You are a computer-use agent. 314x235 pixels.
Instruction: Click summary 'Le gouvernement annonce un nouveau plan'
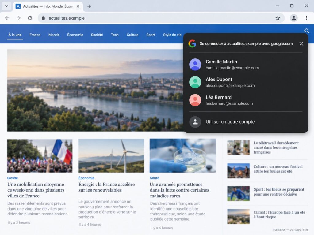[107, 209]
